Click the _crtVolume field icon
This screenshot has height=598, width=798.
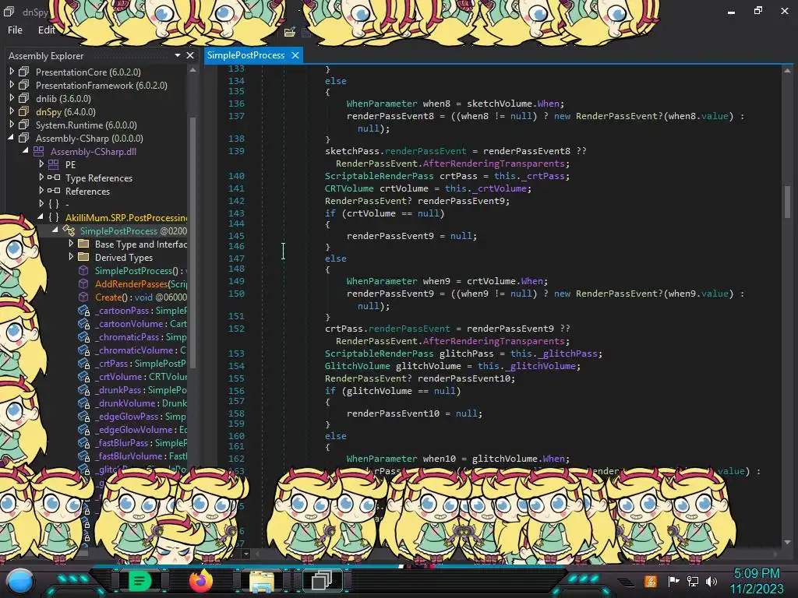coord(84,376)
